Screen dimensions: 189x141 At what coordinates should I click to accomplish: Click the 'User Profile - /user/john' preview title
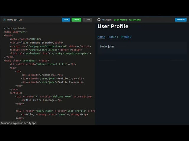pos(127,20)
